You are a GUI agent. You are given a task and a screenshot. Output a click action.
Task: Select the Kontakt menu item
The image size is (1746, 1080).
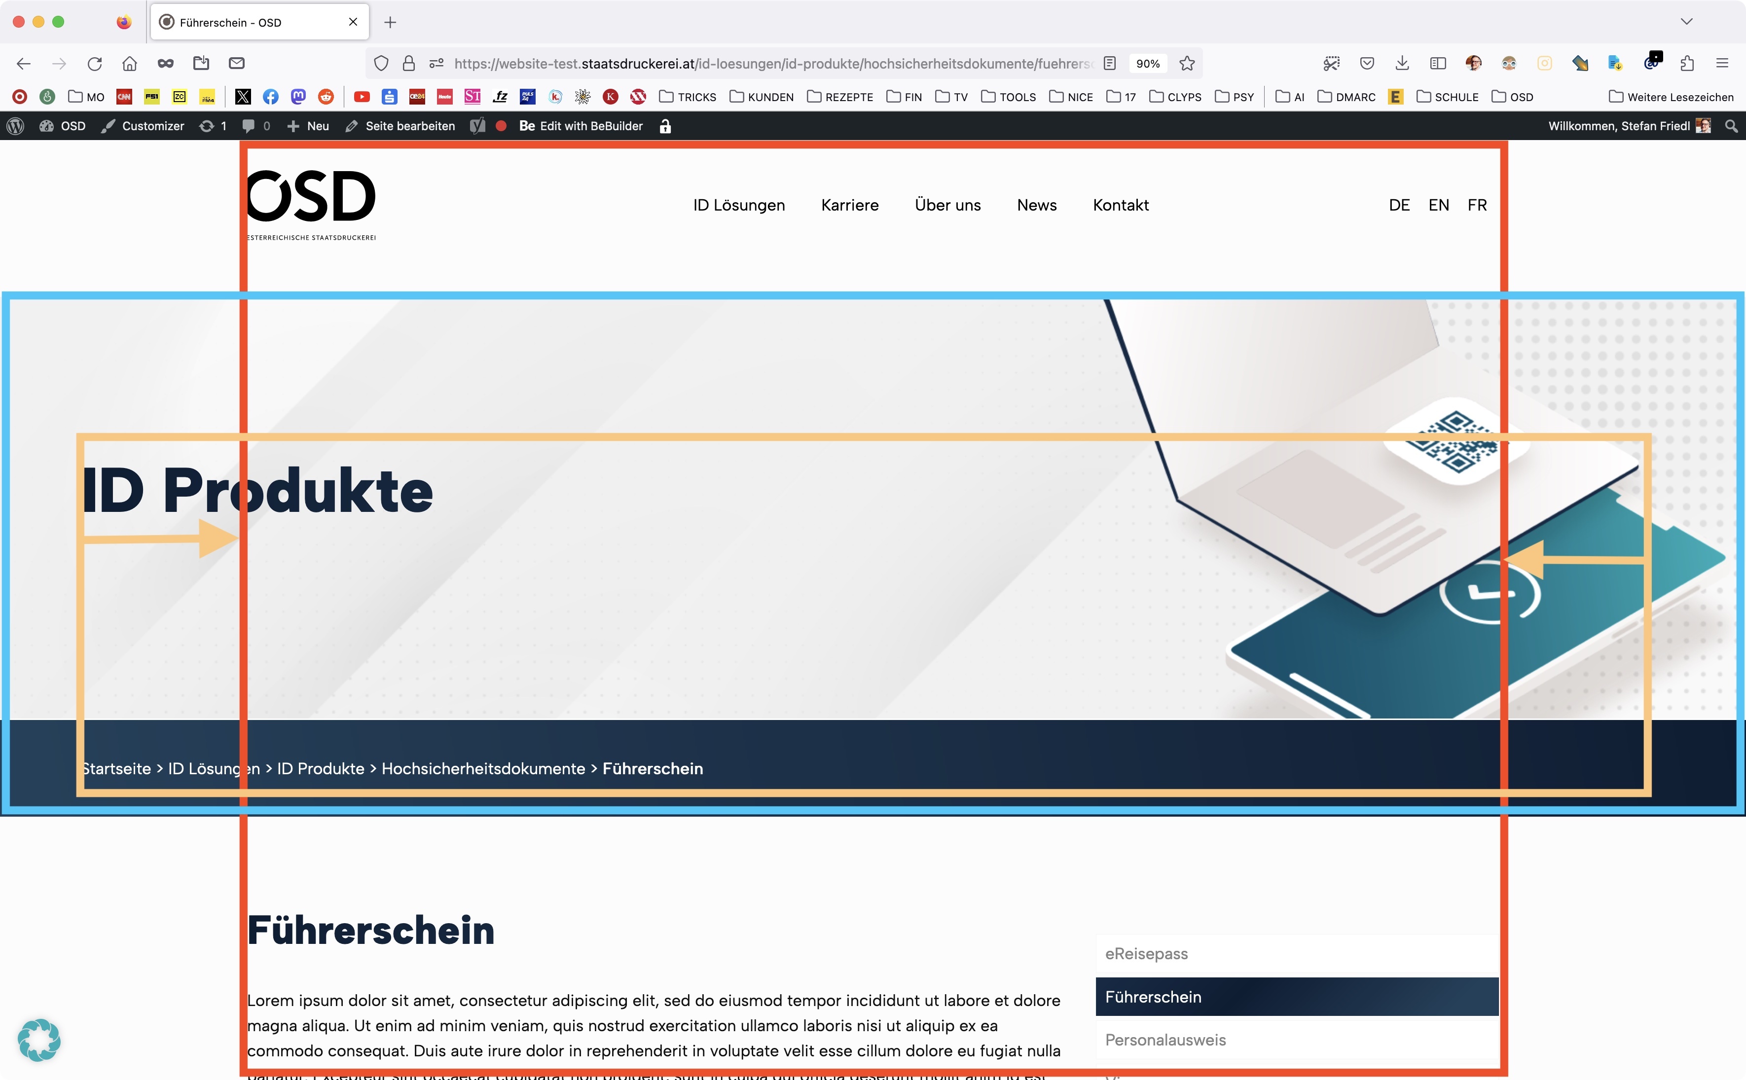[1119, 206]
